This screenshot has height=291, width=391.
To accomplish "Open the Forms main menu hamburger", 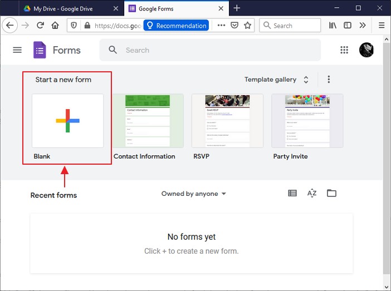I will [17, 50].
